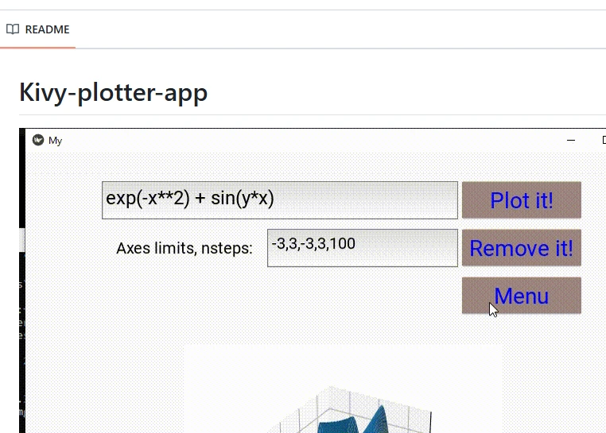Click the Kivy-plotter-app heading

pos(113,93)
